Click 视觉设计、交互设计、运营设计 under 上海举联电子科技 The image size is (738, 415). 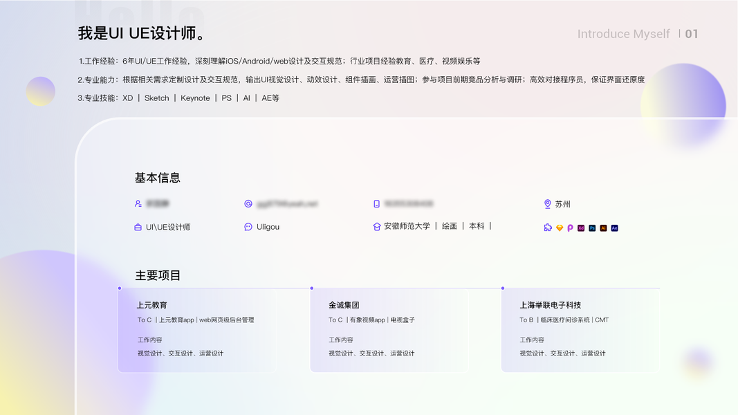[x=562, y=353]
